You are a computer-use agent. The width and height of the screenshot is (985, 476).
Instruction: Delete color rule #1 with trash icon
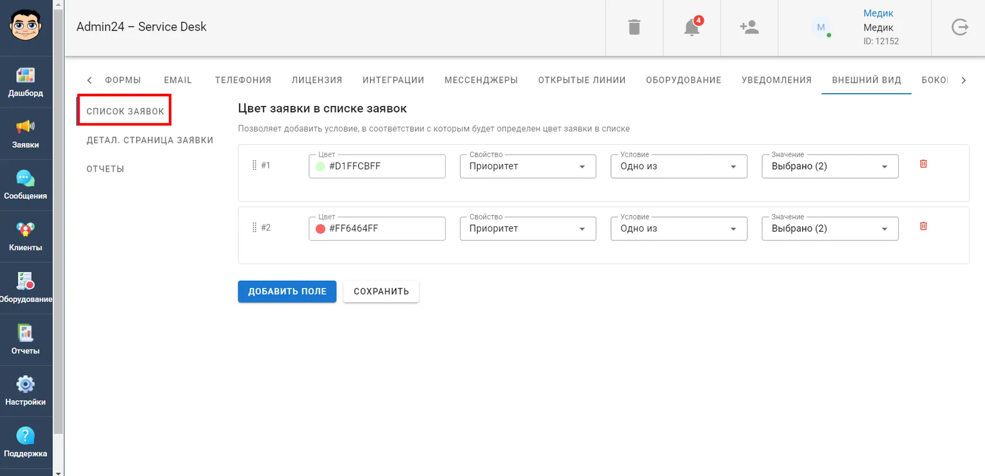(x=923, y=164)
